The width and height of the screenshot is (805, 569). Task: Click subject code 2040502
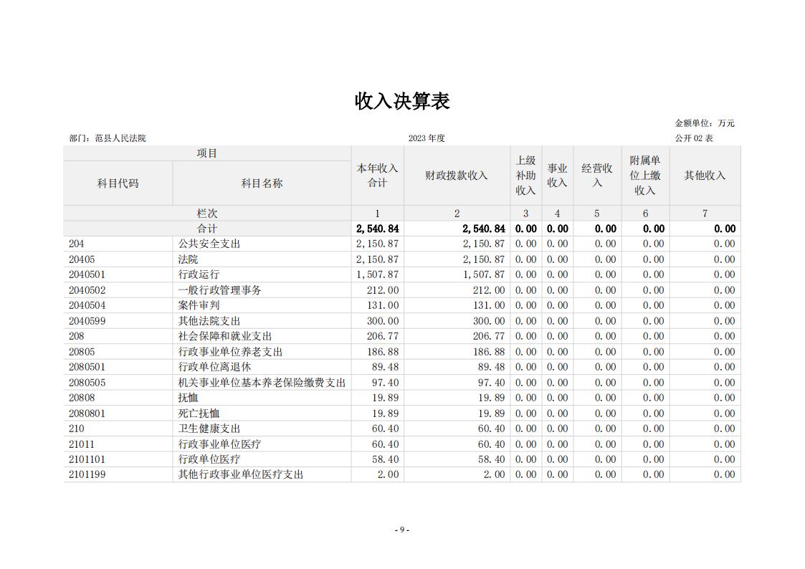[x=87, y=290]
